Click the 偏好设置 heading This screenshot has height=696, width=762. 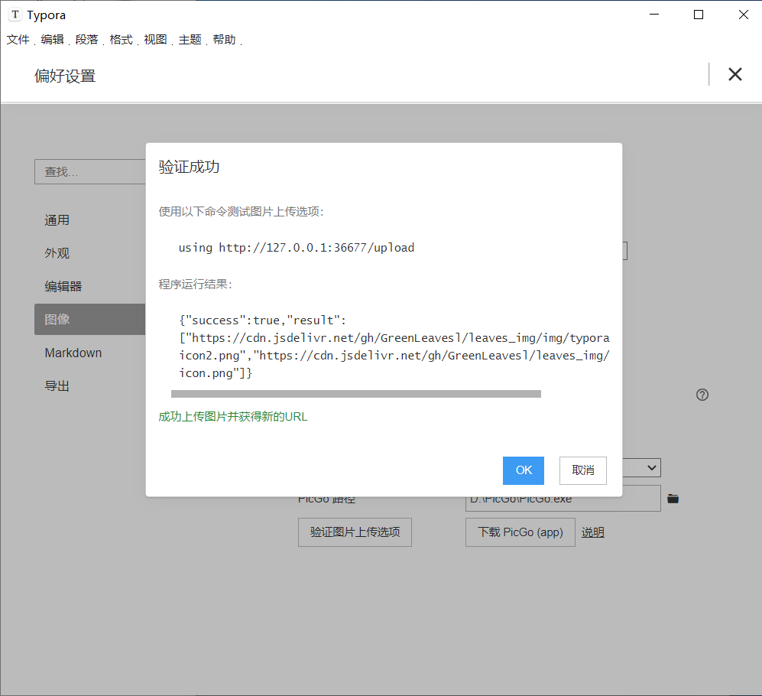65,76
